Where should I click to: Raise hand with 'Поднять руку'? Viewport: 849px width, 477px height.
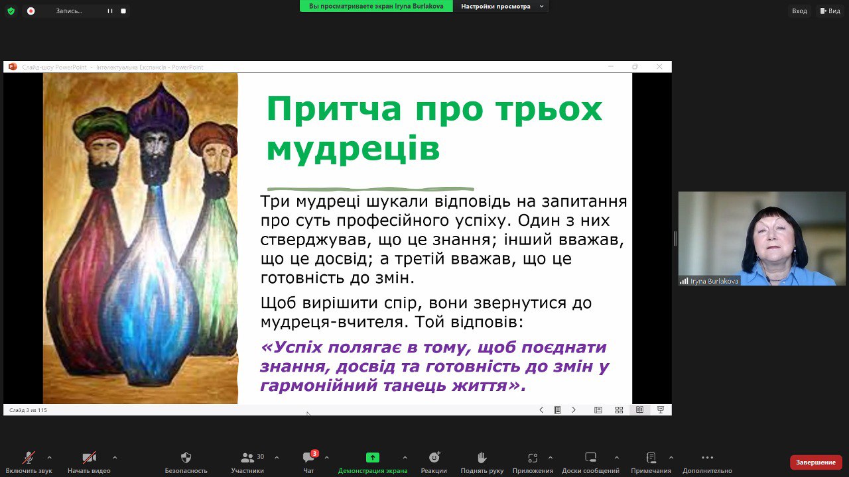point(482,462)
